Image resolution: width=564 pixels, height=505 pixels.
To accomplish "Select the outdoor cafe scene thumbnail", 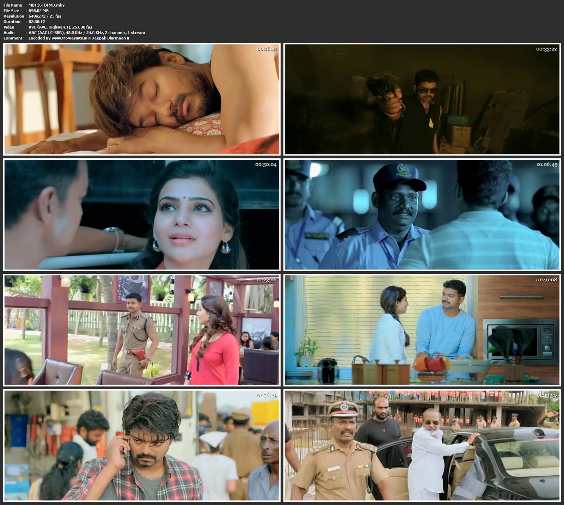I will pyautogui.click(x=141, y=330).
